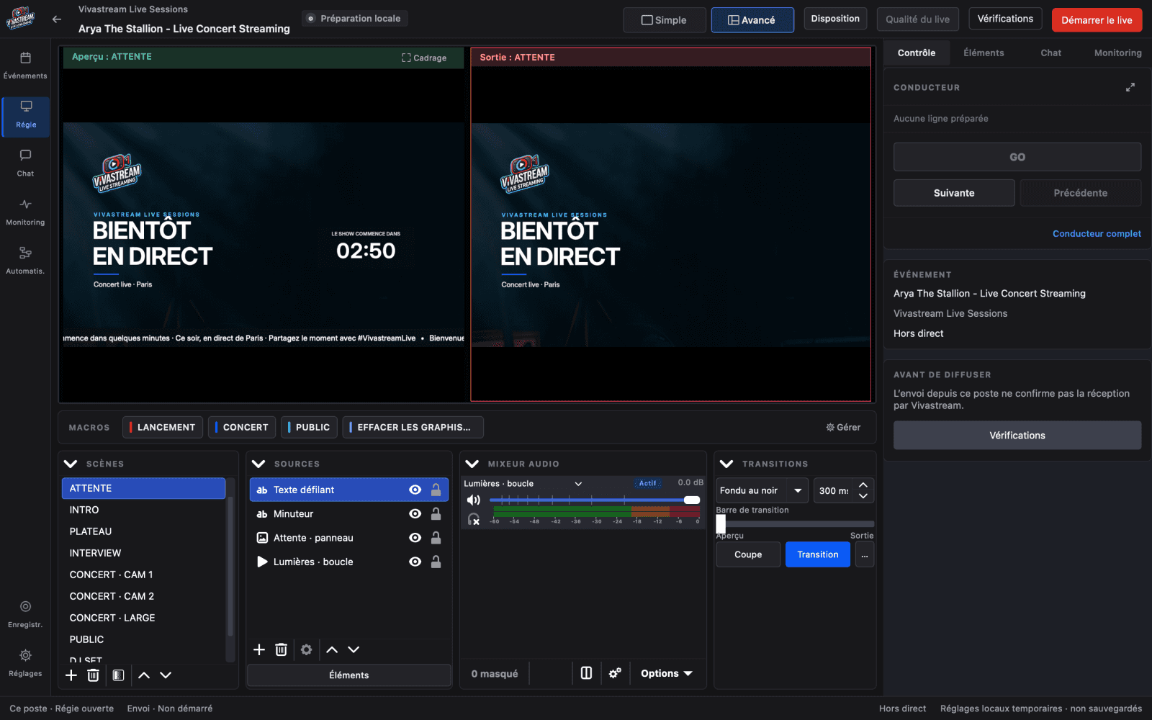Collapse the Transitions panel
Image resolution: width=1152 pixels, height=720 pixels.
(726, 464)
